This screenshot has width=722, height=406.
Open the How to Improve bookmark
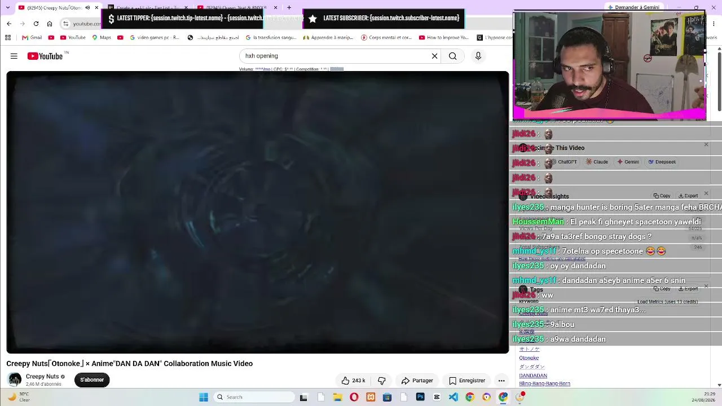coord(444,38)
